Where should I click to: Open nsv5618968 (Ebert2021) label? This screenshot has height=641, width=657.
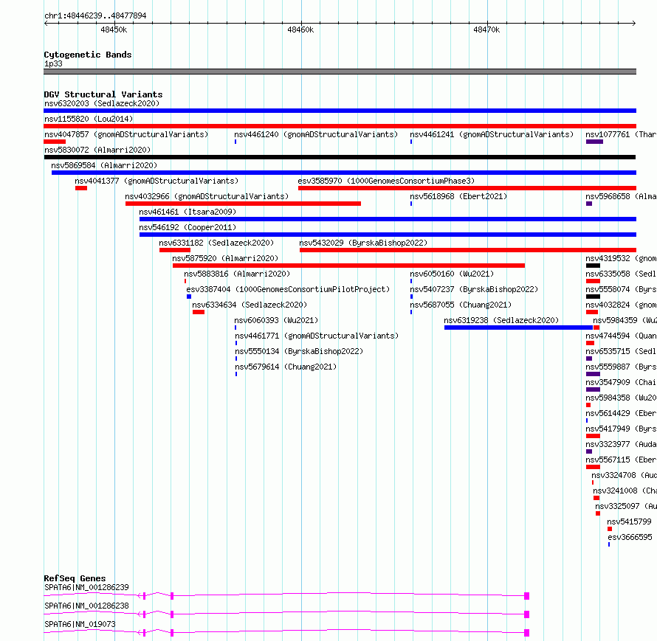458,196
